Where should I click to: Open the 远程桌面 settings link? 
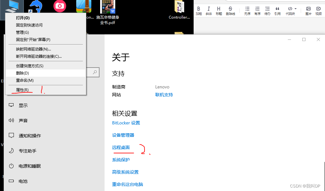coord(121,147)
